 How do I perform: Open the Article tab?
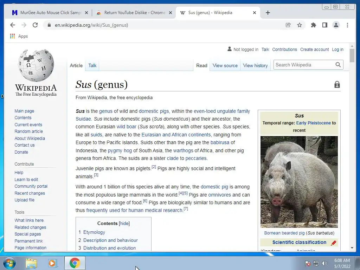click(x=76, y=65)
